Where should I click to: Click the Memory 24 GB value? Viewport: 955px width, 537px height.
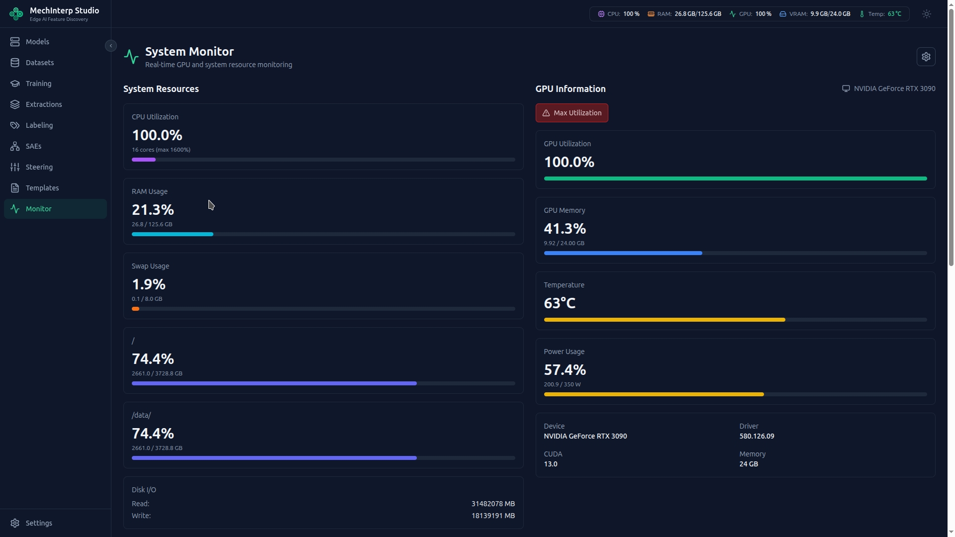coord(749,464)
